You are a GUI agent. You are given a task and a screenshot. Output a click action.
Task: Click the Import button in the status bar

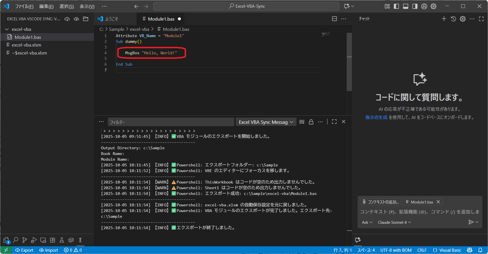tap(49, 250)
